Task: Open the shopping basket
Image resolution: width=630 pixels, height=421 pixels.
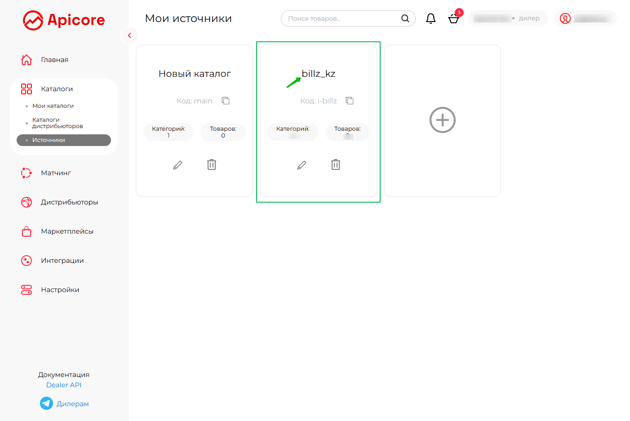Action: (x=454, y=18)
